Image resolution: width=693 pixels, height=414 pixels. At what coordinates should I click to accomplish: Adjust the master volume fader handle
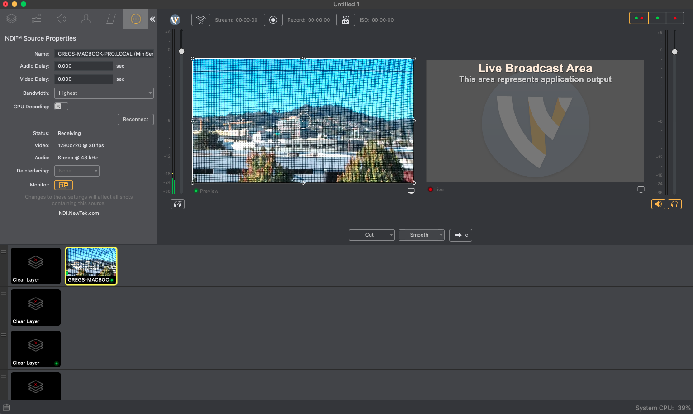[x=674, y=51]
